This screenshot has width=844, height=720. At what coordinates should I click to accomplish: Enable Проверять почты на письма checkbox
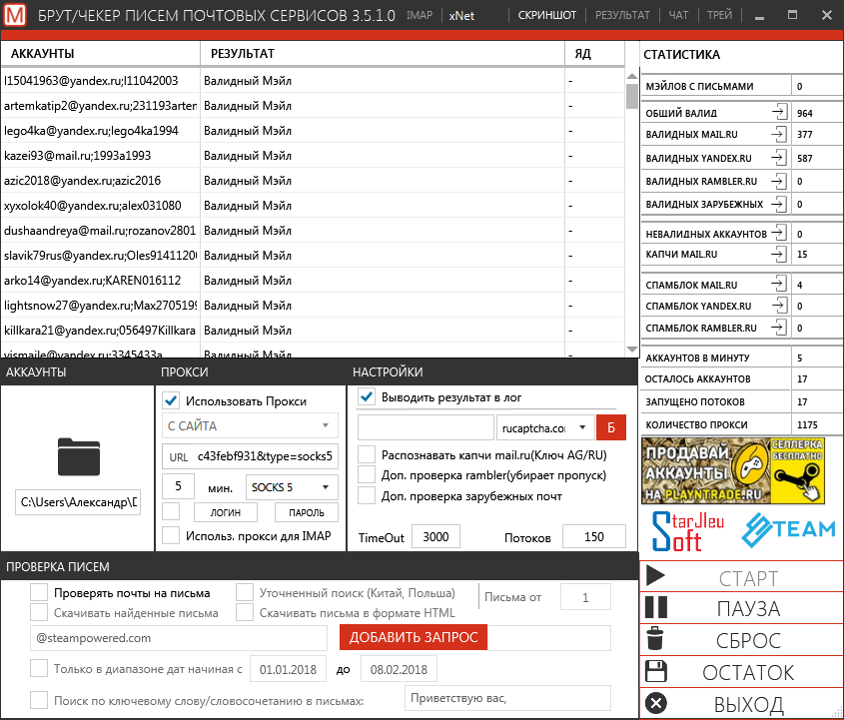click(x=39, y=592)
